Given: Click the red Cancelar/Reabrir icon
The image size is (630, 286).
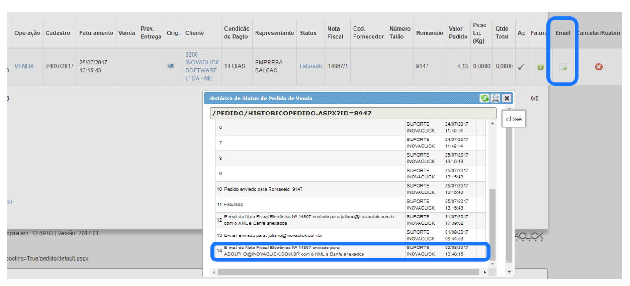Looking at the screenshot, I should pyautogui.click(x=598, y=67).
